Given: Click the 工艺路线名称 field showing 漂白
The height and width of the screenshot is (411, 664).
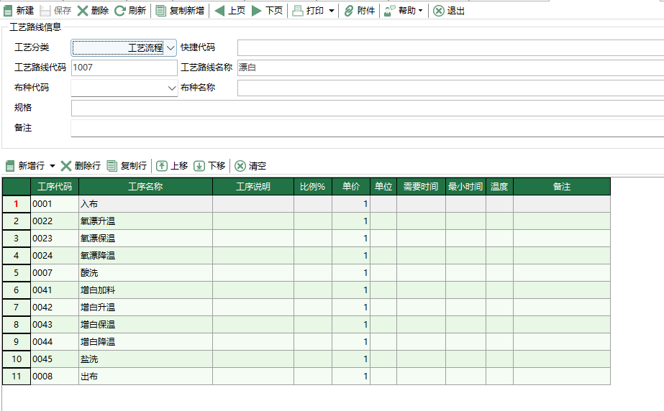Looking at the screenshot, I should [x=450, y=68].
